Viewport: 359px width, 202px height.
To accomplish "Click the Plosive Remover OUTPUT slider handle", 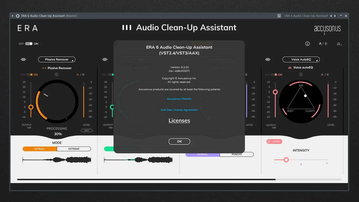I will [x=31, y=107].
